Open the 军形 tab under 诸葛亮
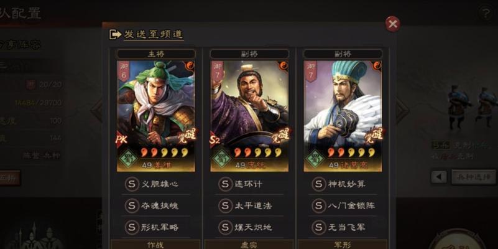This screenshot has height=249, width=498. pos(343,245)
